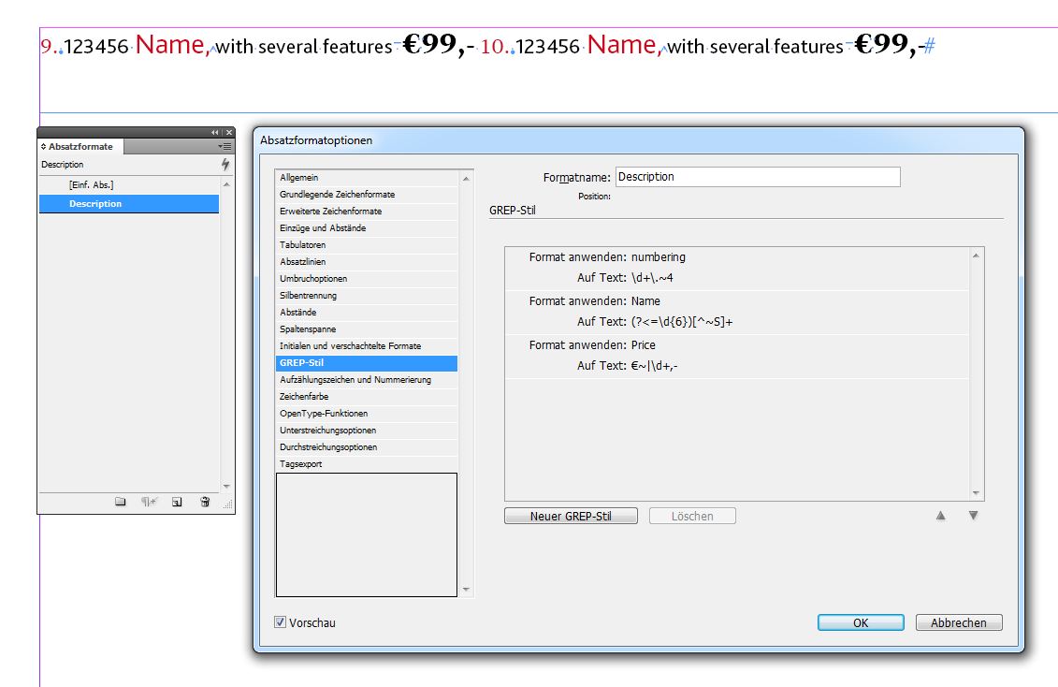Toggle the Vorschau preview checkbox
The width and height of the screenshot is (1058, 687).
(x=280, y=622)
